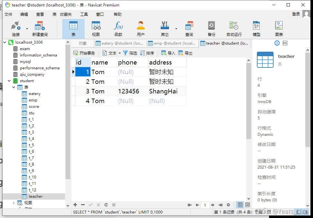Expand the 视图 views folder
Screen dimensions: 313x218
[x=13, y=203]
